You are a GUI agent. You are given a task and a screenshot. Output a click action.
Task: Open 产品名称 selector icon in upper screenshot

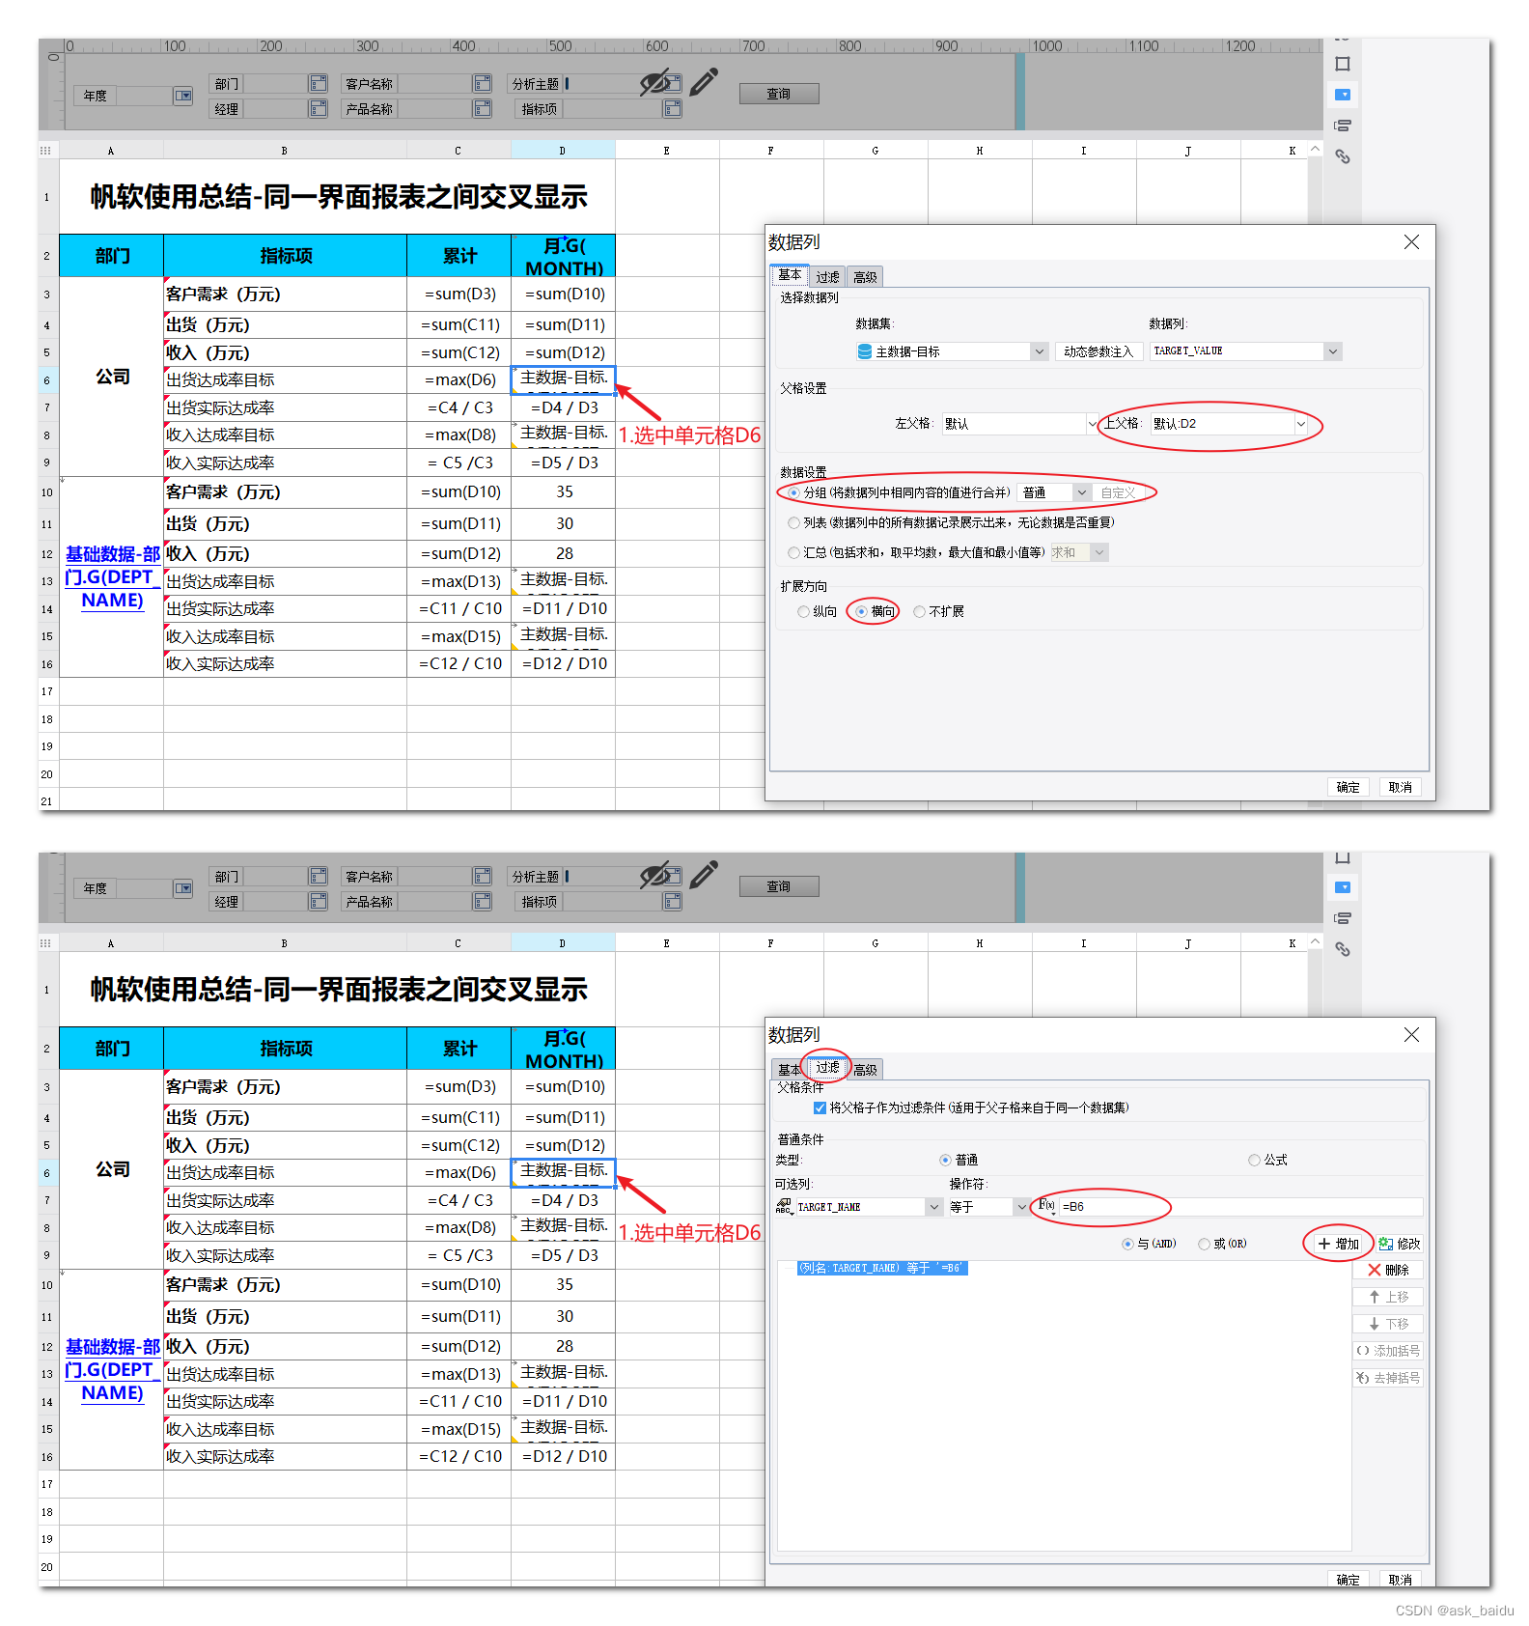point(482,109)
